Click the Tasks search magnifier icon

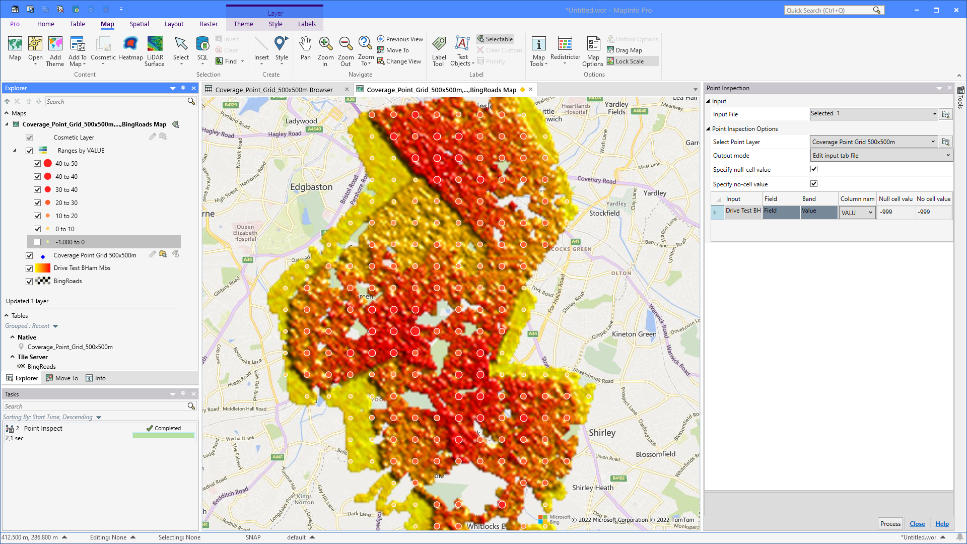[x=191, y=406]
